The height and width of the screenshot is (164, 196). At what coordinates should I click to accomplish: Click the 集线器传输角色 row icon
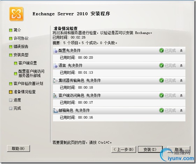pyautogui.click(x=55, y=81)
